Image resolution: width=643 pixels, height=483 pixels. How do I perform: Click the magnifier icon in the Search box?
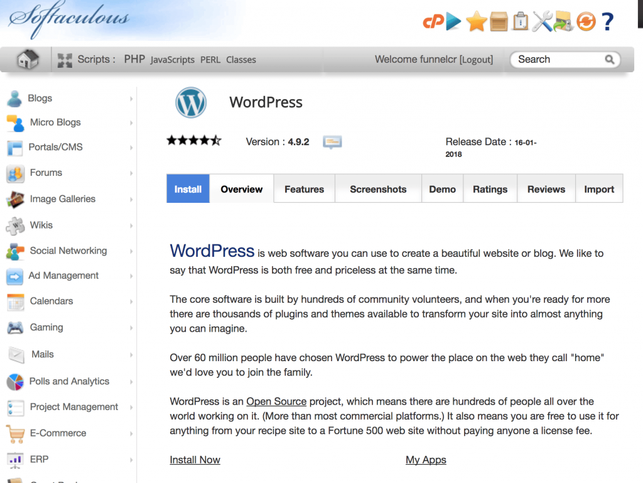click(610, 60)
